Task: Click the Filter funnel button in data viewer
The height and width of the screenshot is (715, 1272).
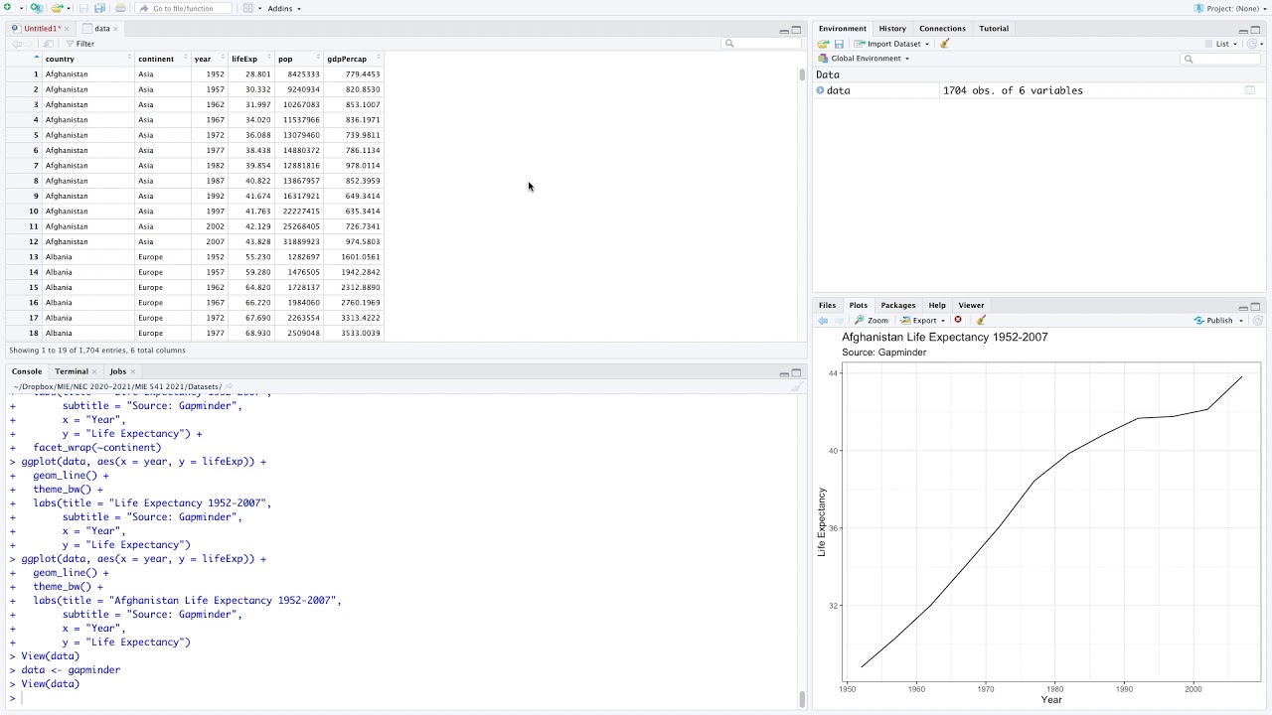Action: click(x=79, y=44)
